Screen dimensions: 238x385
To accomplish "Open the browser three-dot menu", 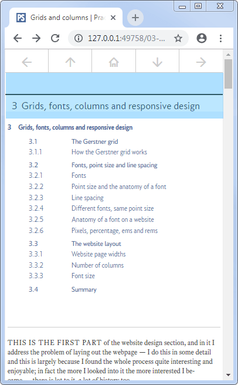I will click(x=220, y=38).
